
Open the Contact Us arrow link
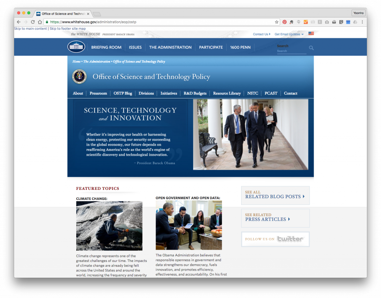pyautogui.click(x=262, y=34)
